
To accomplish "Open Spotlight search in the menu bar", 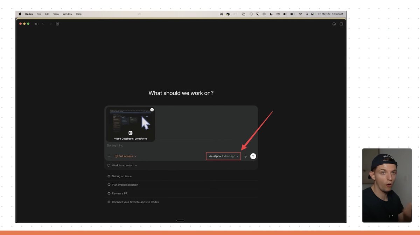I will 307,14.
